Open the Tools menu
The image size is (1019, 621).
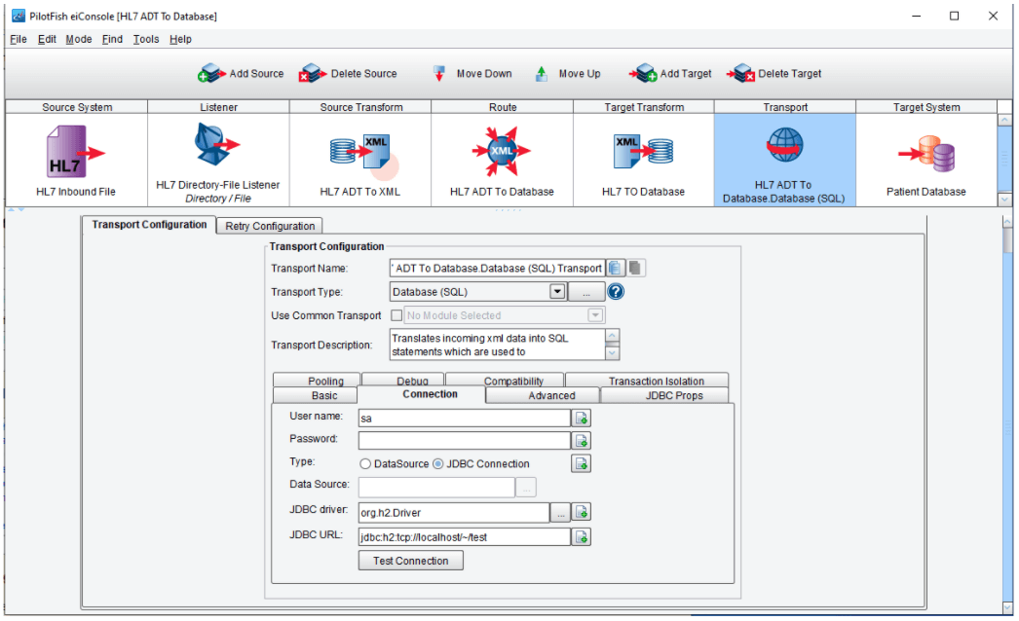pos(146,39)
